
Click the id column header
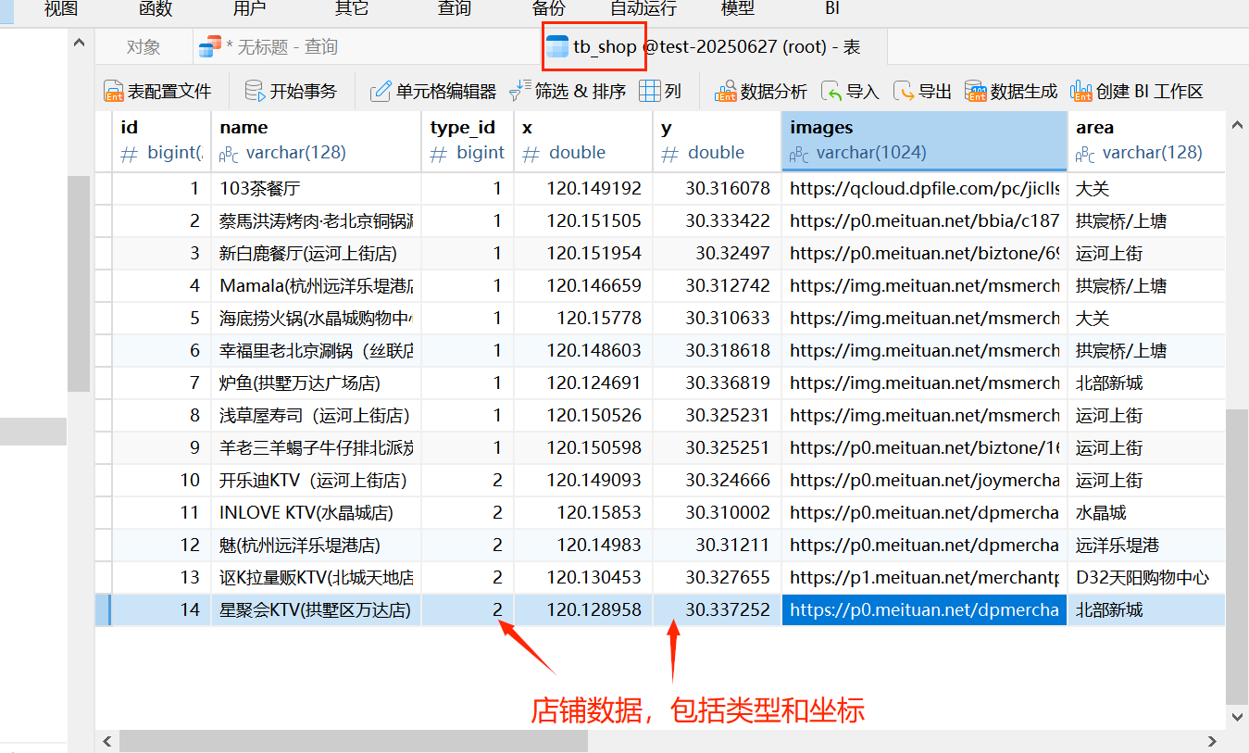click(x=161, y=140)
